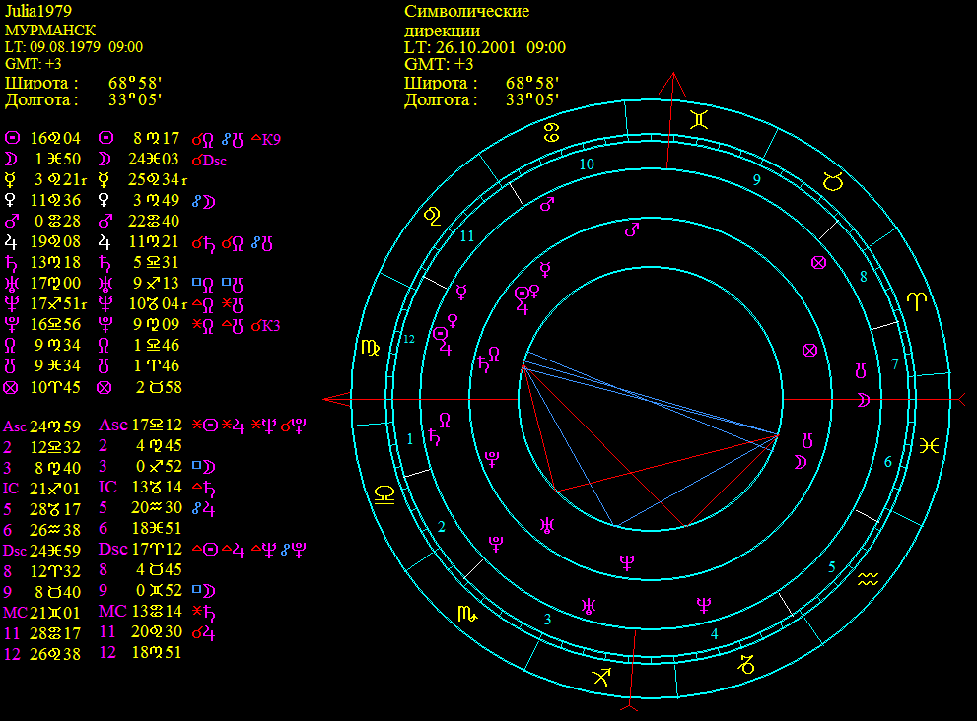Screen dimensions: 977x721
Task: Select the Cancer glyph on the outer wheel
Action: [x=551, y=133]
